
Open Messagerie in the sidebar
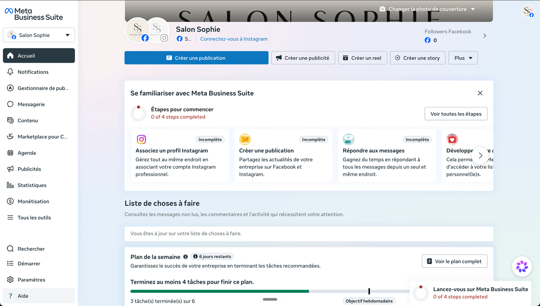[x=39, y=104]
